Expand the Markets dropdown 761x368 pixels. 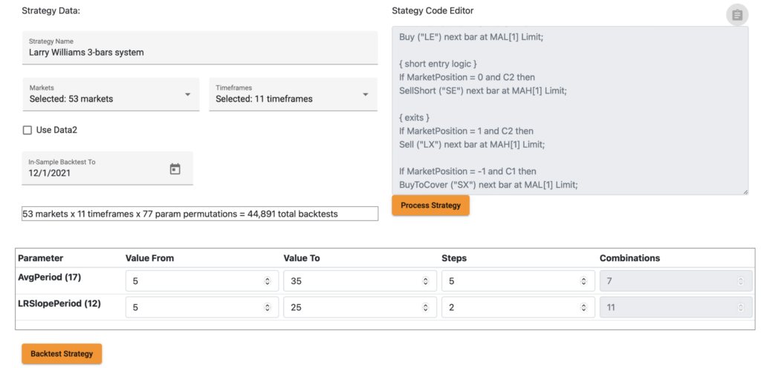pos(111,94)
